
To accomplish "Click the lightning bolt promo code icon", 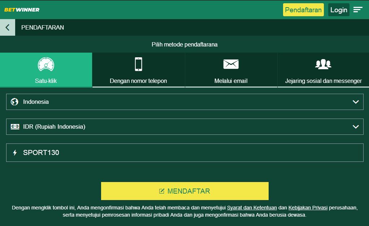I will click(x=15, y=153).
